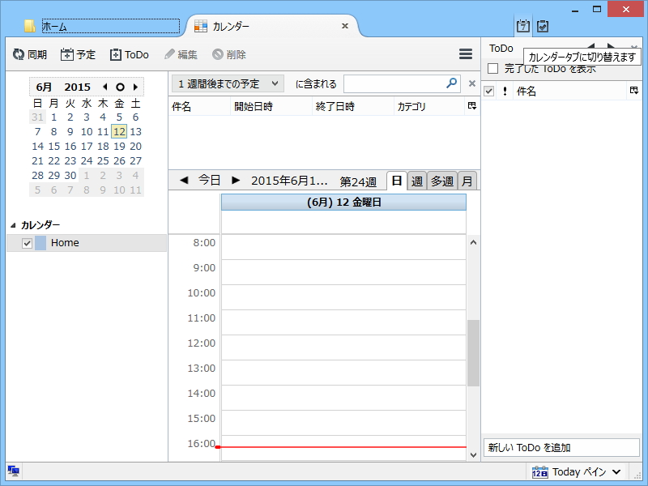Select June 12 in mini calendar
Screen dimensions: 648x486
click(x=119, y=131)
